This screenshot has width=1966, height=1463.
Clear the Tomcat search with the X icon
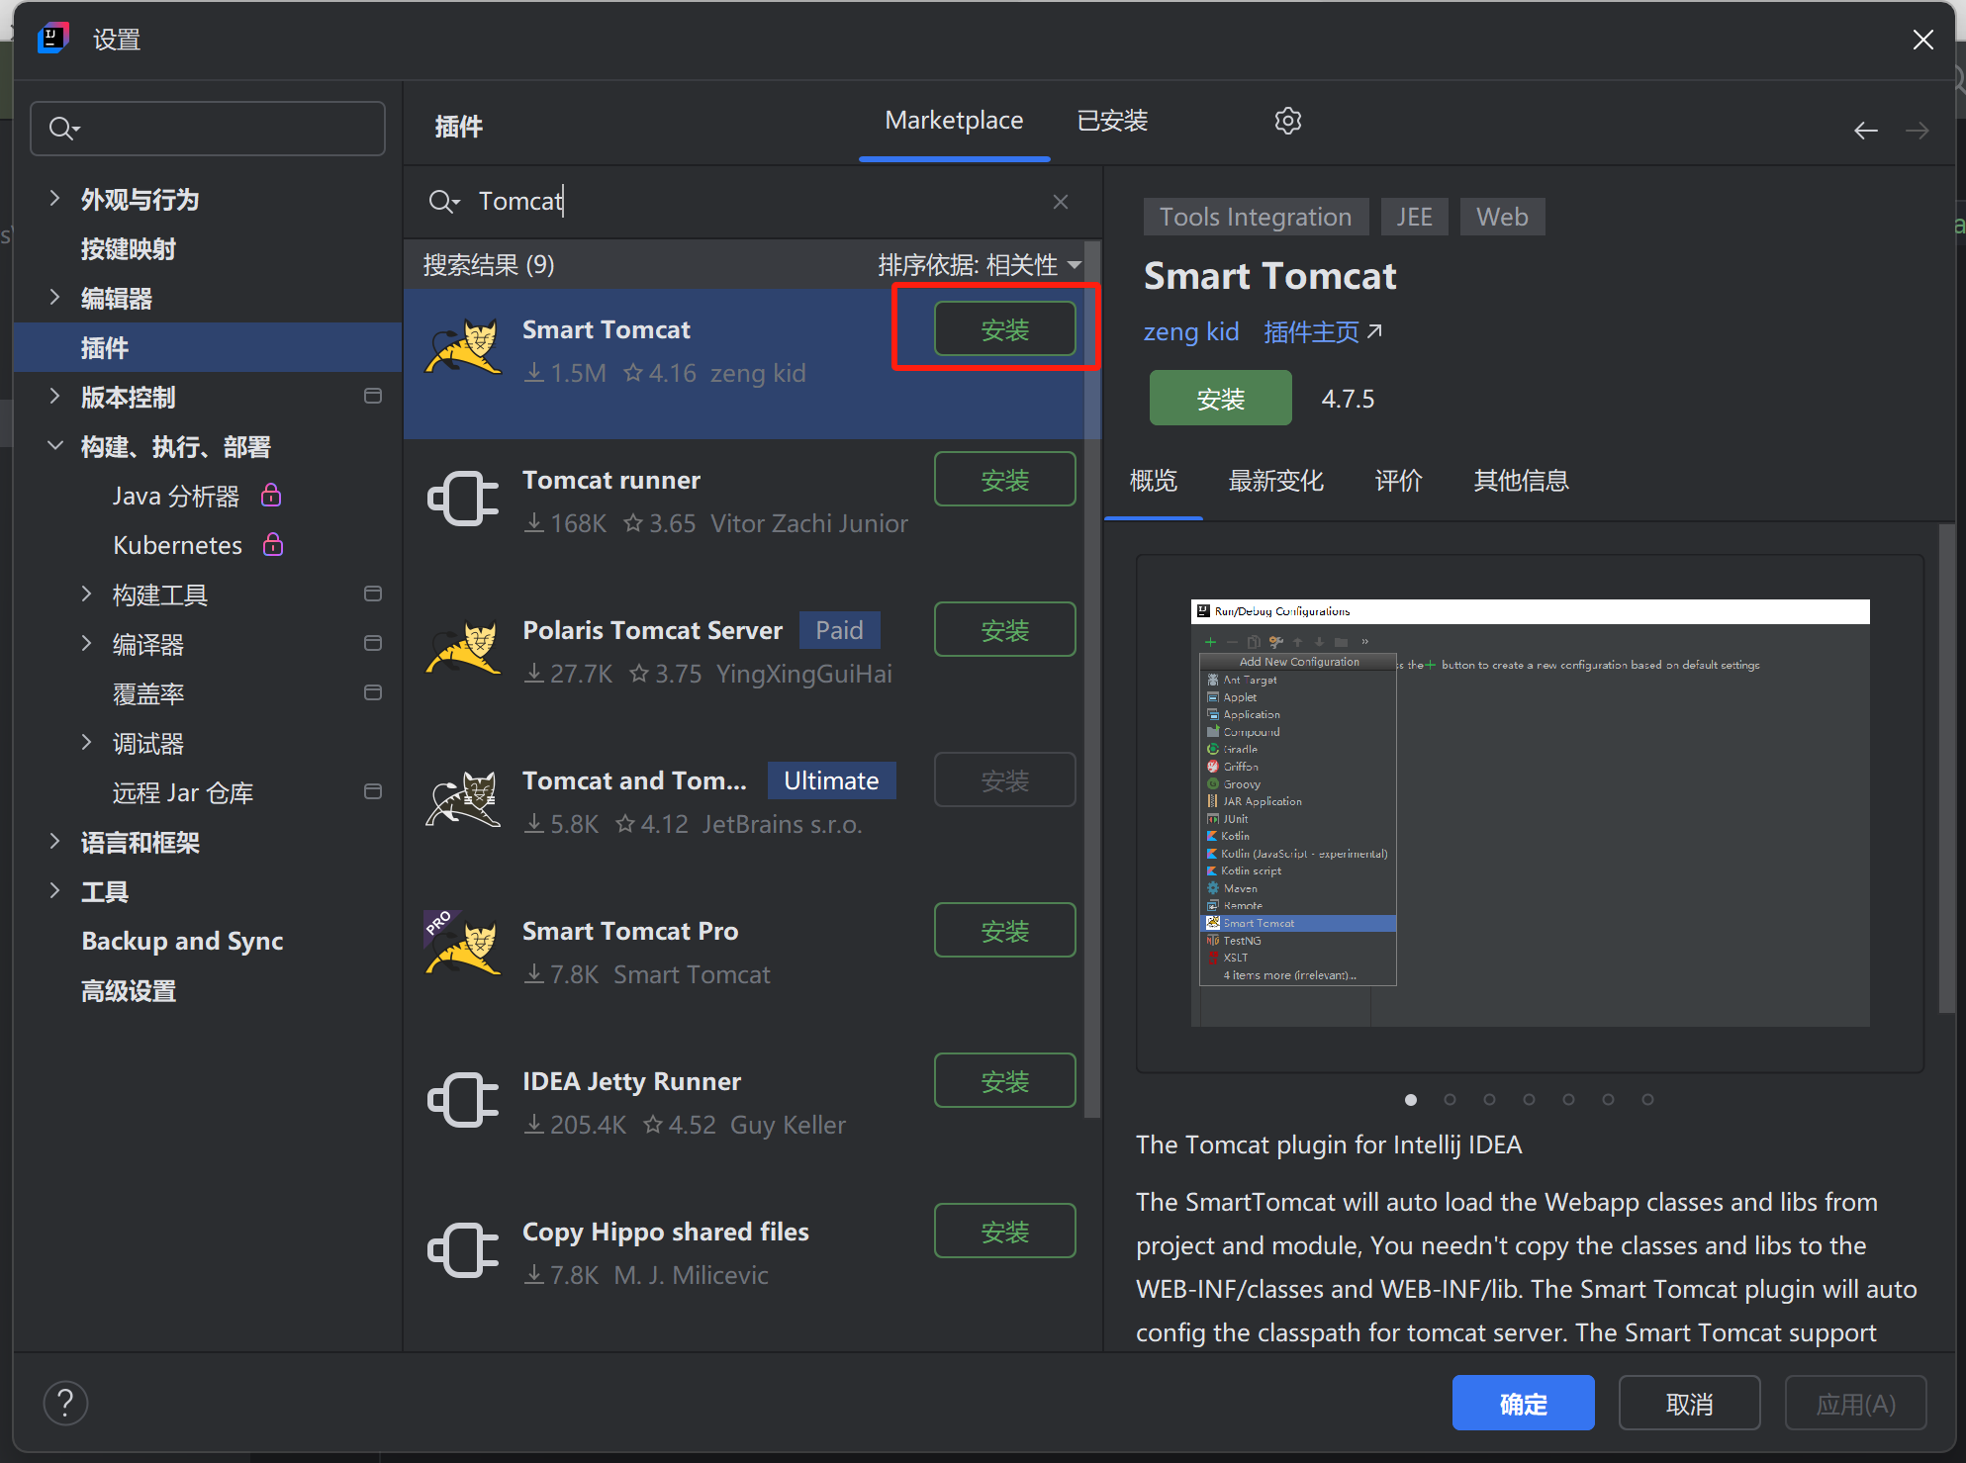(x=1061, y=202)
